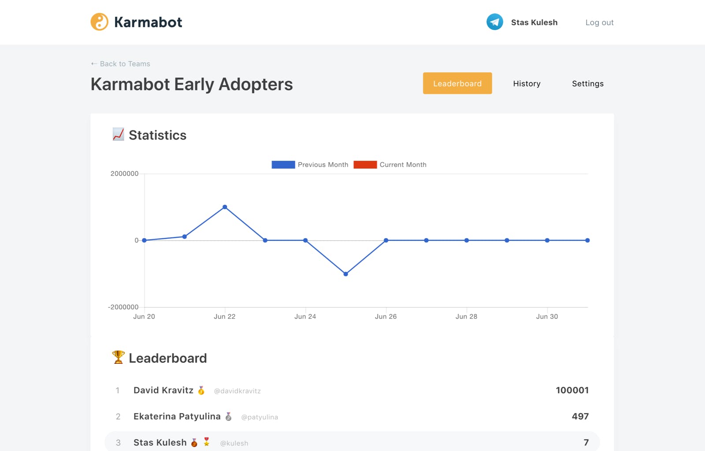Click gold medal icon next to David Kravitz
The height and width of the screenshot is (451, 705).
201,390
